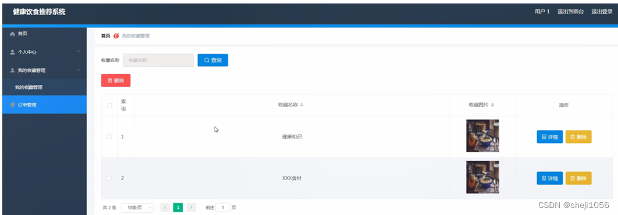This screenshot has width=618, height=215.
Task: Click 共 2 条 total count text
Action: click(109, 207)
